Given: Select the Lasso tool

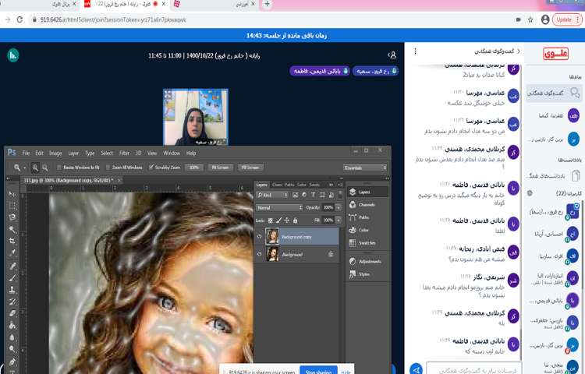Looking at the screenshot, I should pos(12,217).
